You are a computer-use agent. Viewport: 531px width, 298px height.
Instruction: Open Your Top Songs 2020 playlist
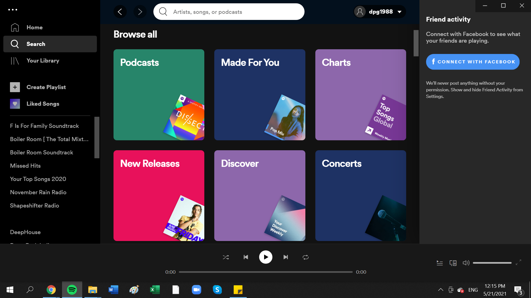(x=38, y=179)
